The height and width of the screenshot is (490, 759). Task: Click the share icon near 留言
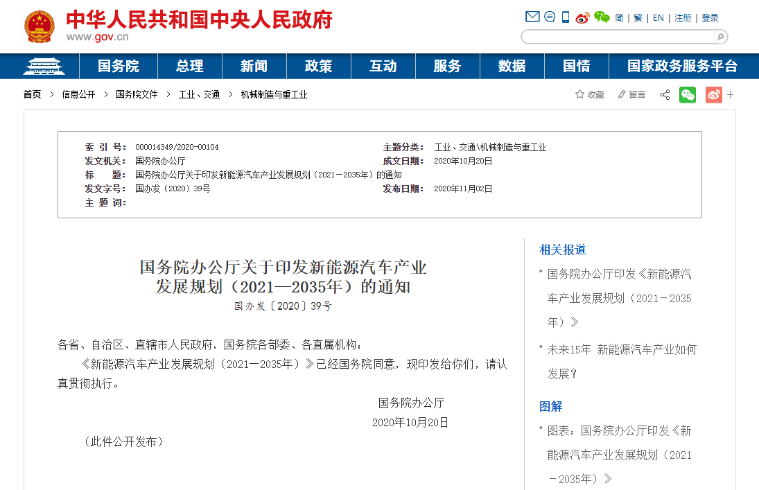click(x=665, y=94)
